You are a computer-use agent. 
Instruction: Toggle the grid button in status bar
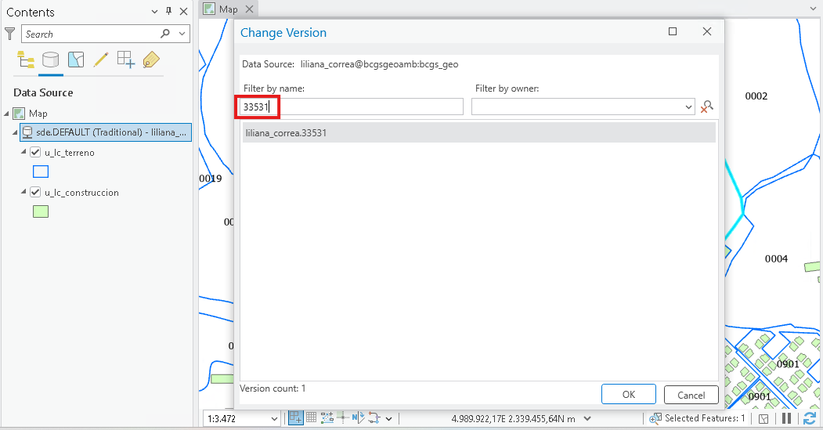[311, 418]
